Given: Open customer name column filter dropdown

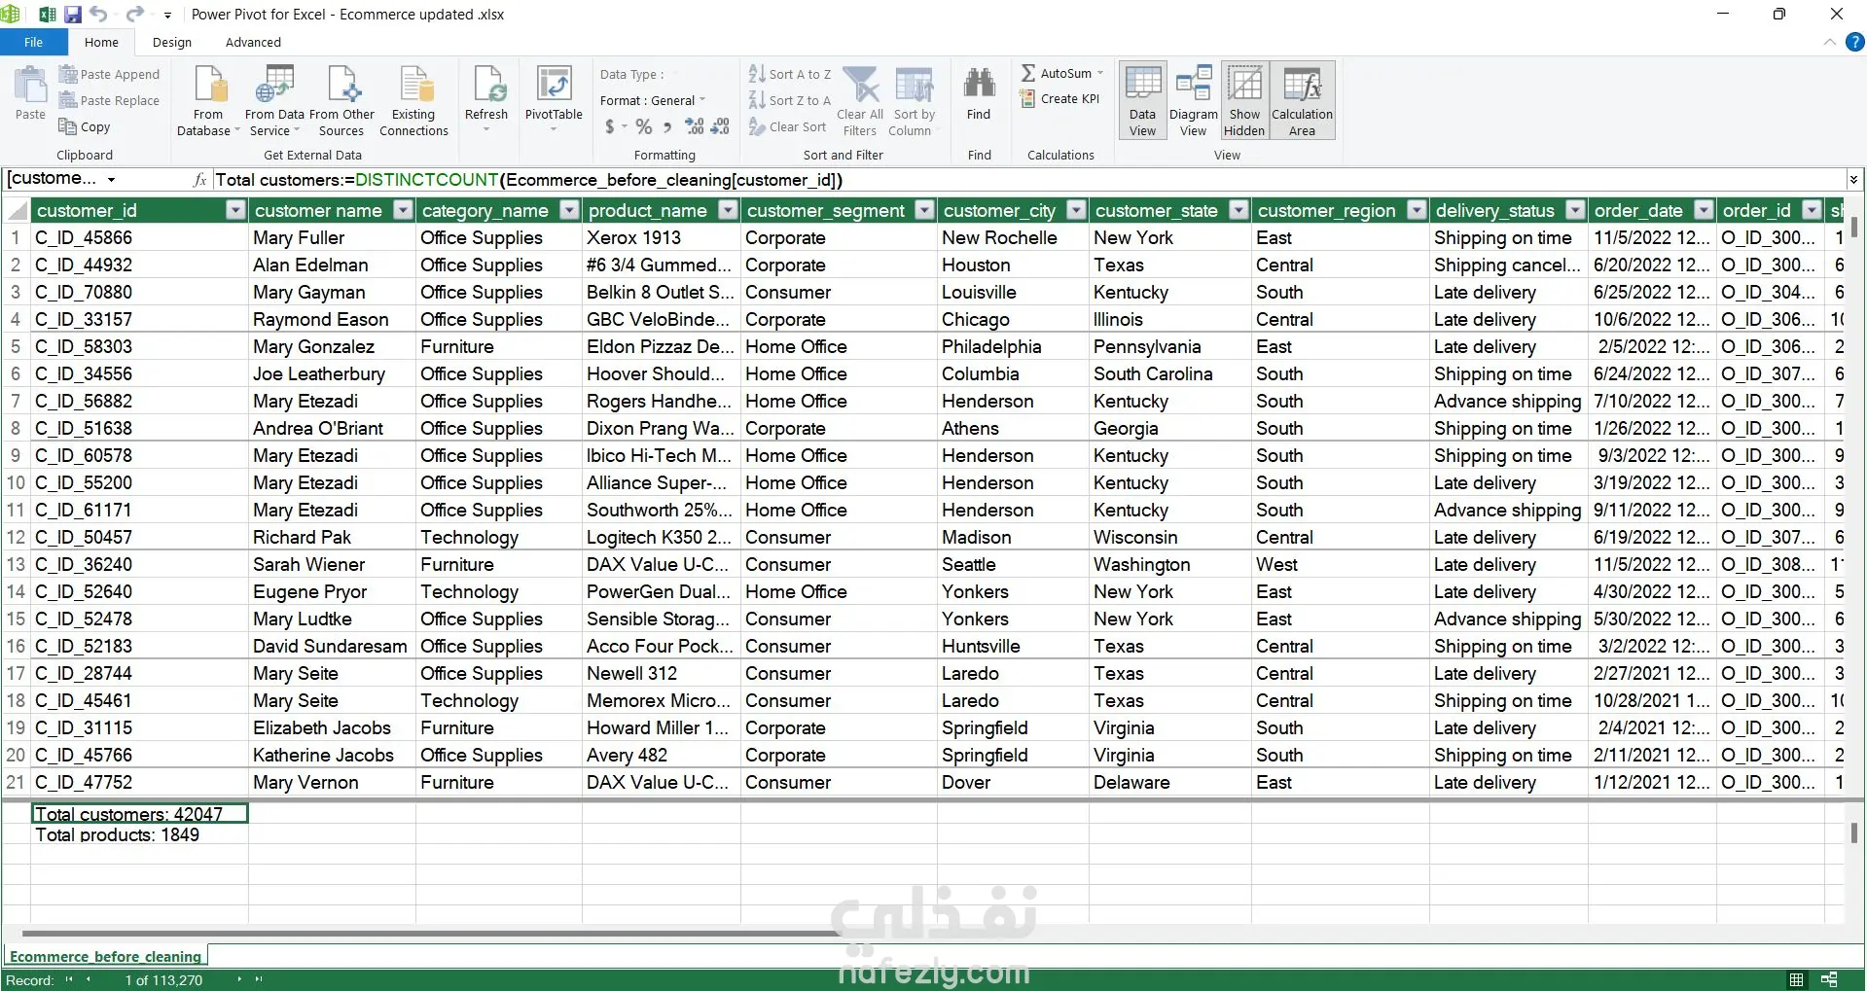Looking at the screenshot, I should click(403, 210).
